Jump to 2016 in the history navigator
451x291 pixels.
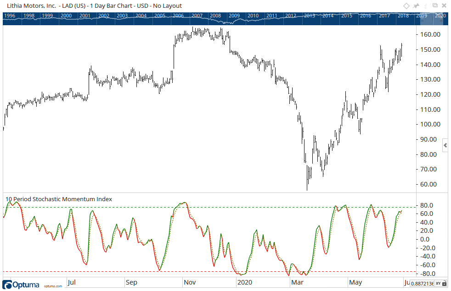pyautogui.click(x=366, y=16)
